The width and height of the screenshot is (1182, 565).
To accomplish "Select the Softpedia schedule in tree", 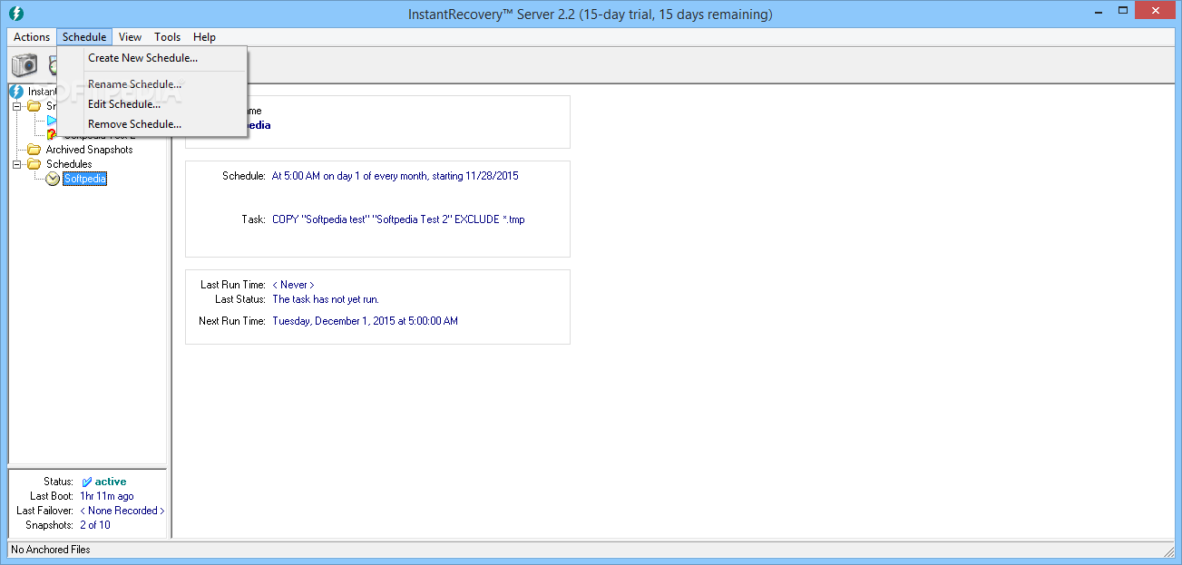I will point(85,179).
